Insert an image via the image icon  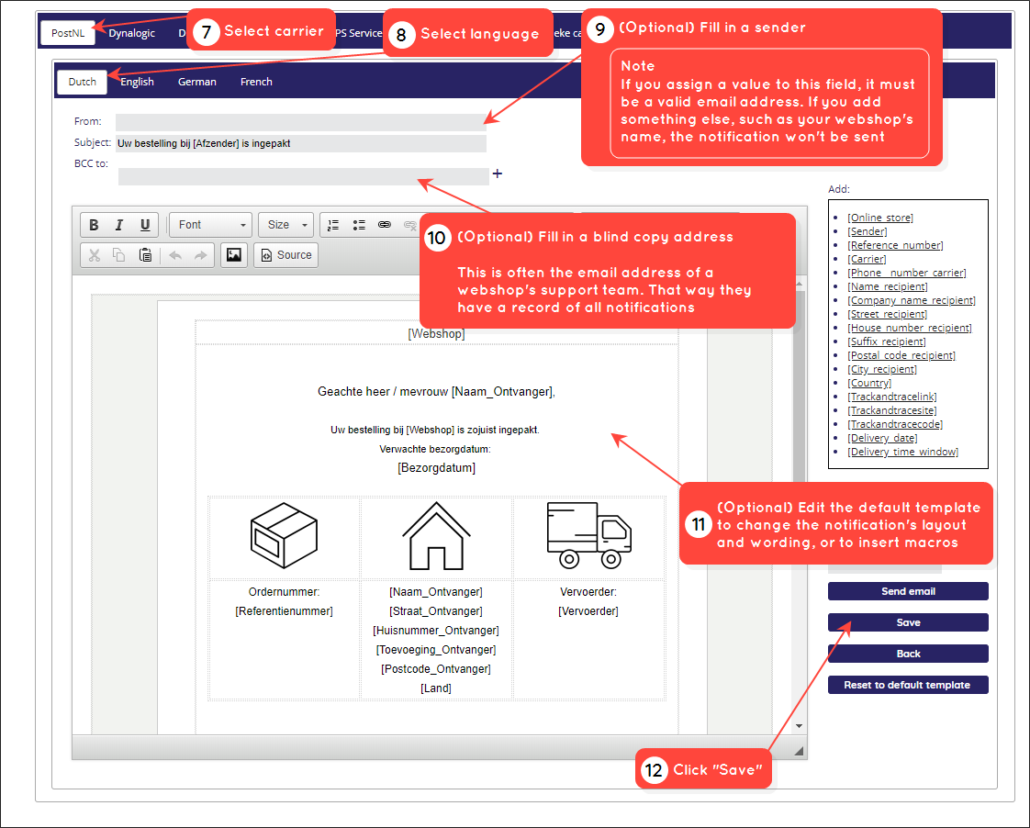[233, 255]
